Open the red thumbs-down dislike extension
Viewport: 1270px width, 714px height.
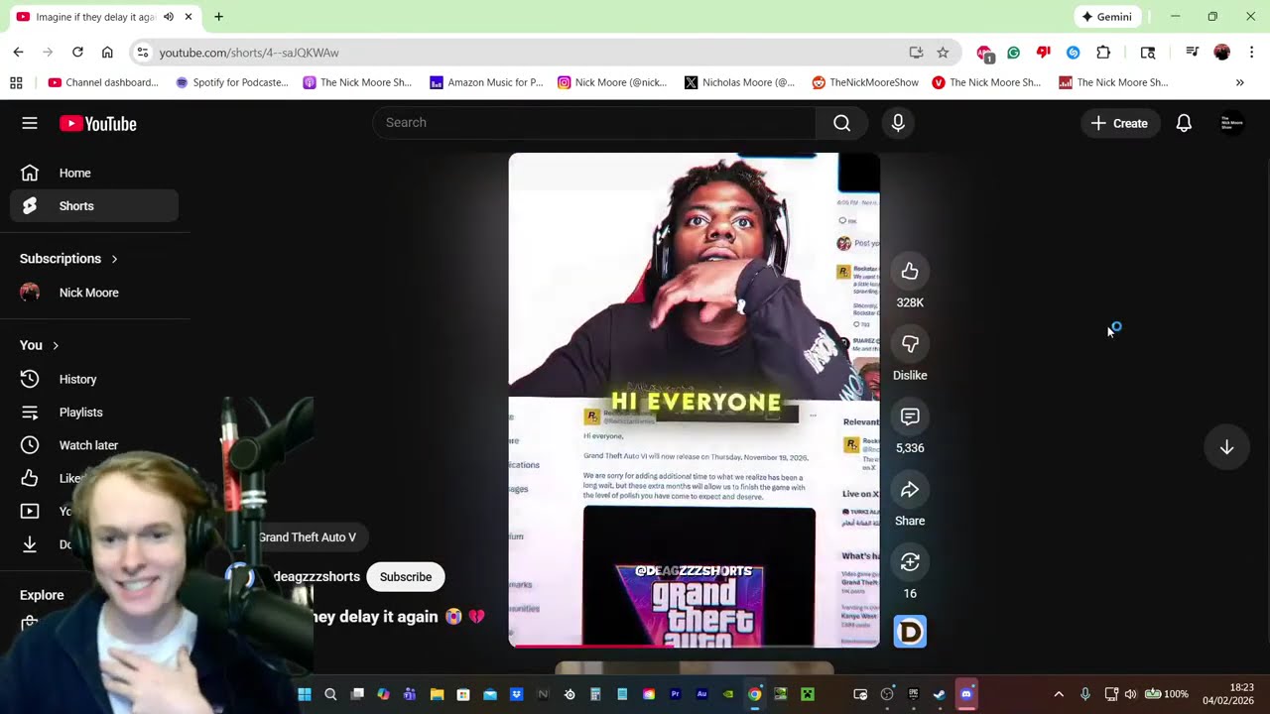[x=1043, y=53]
